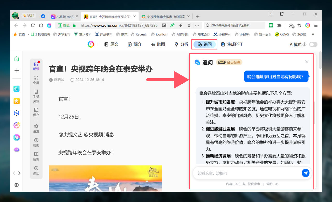Click the 全屏 fullscreen icon

36,78
